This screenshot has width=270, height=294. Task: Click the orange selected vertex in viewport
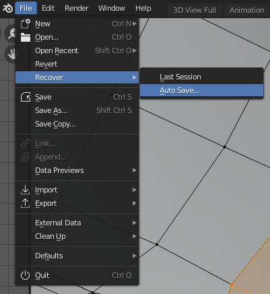232,285
